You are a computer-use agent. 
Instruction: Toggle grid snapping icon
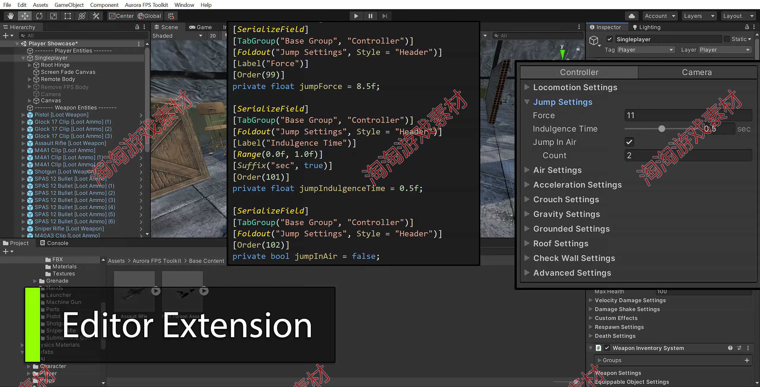[x=171, y=16]
